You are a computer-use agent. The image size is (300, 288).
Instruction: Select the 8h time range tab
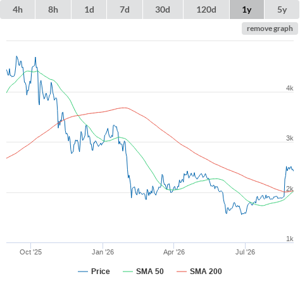(x=53, y=9)
